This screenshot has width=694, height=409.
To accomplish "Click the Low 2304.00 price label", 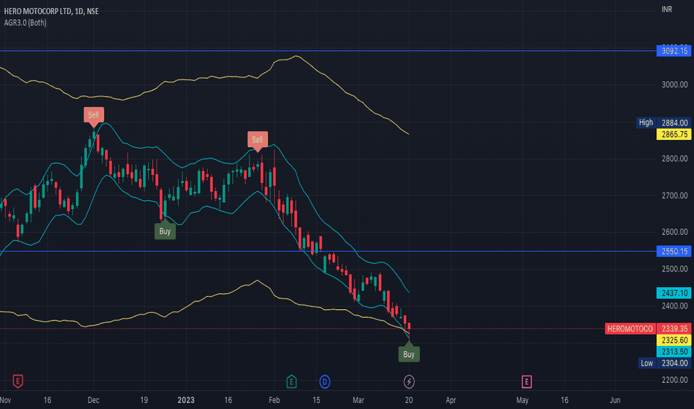I will 664,363.
